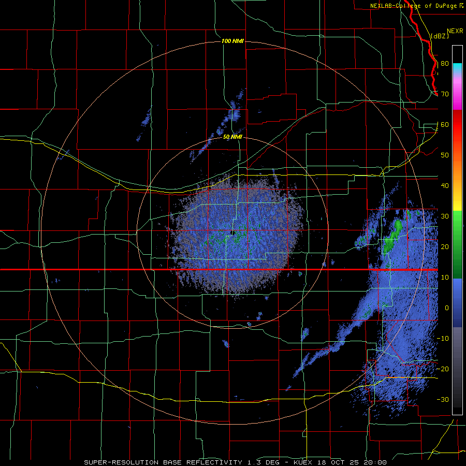Click the radar site marker at the rings' center
Image resolution: width=466 pixels, height=466 pixels.
coord(234,232)
